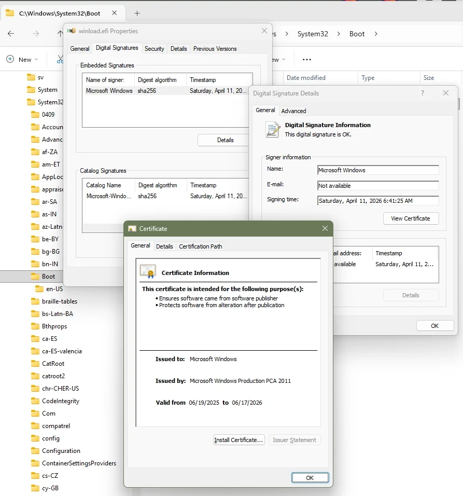Click the folder icon next to CatRoot
Screen dimensions: 463x496
click(x=35, y=364)
